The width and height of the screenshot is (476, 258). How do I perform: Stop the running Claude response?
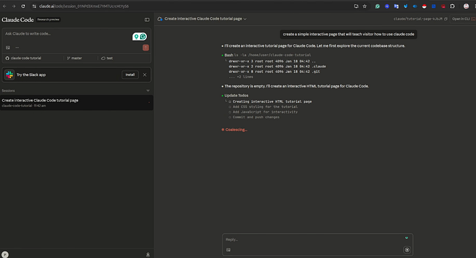pyautogui.click(x=407, y=250)
